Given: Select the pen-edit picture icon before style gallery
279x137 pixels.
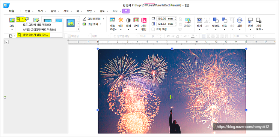Looking at the screenshot, I should coord(36,21).
